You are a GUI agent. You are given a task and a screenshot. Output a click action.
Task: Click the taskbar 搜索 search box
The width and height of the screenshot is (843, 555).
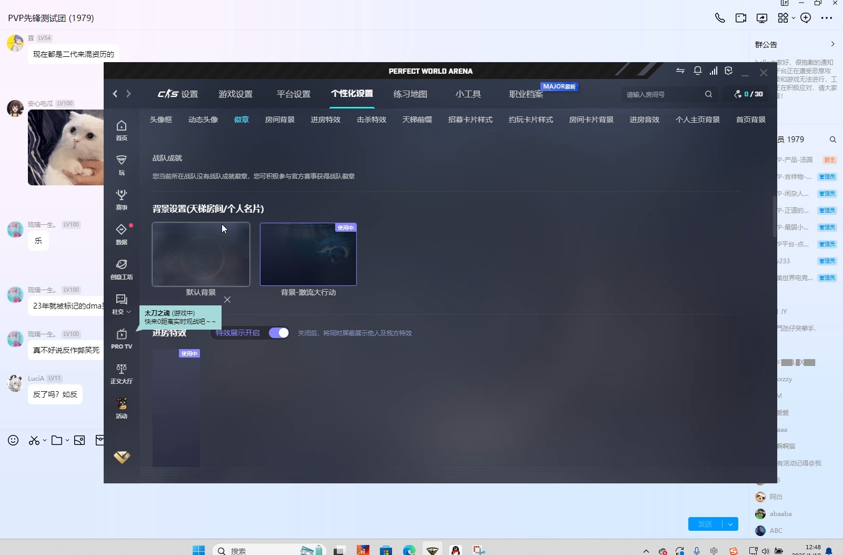pyautogui.click(x=269, y=550)
